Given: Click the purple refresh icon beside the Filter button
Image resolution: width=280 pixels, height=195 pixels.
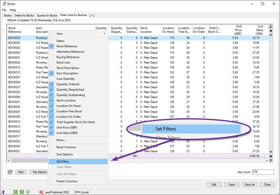Looking at the screenshot, I should tap(10, 172).
